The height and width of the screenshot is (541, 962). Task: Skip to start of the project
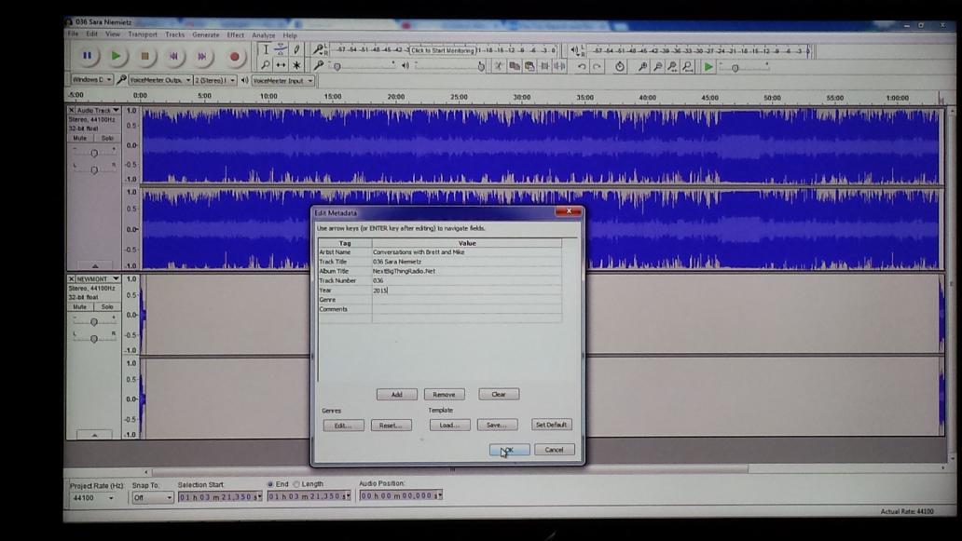pos(173,57)
